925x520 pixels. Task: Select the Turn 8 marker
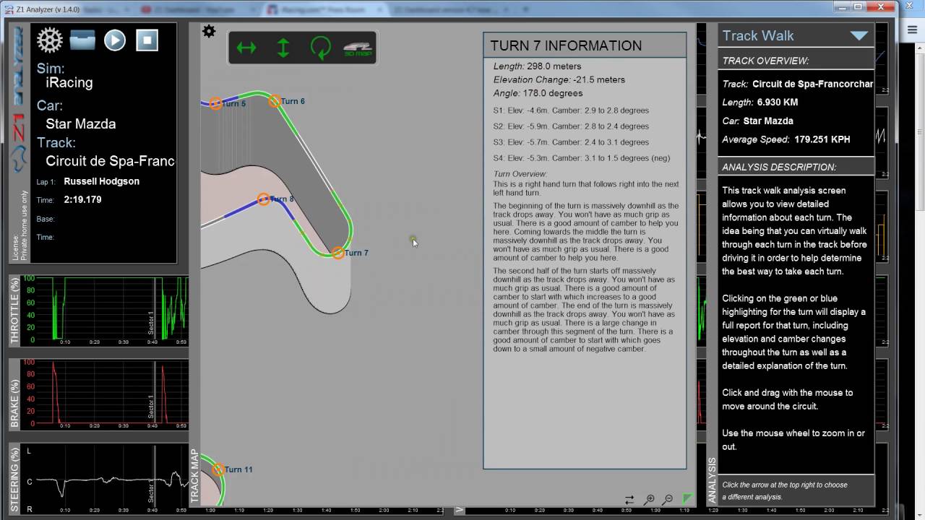click(x=264, y=199)
